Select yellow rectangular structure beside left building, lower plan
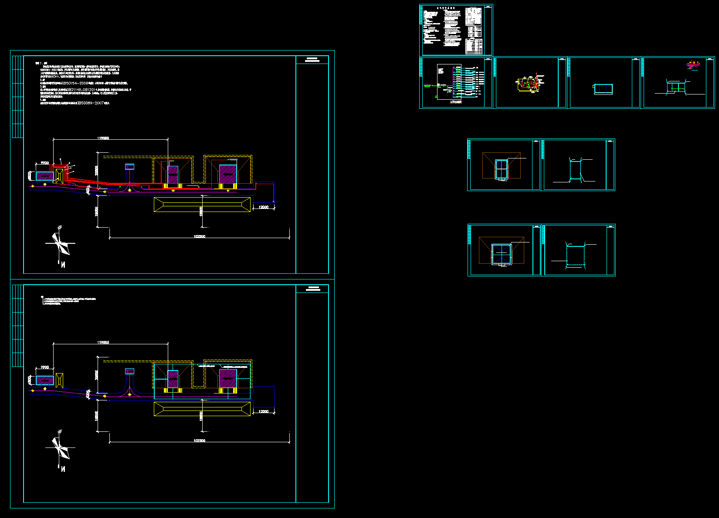Screen dimensions: 719x518 pyautogui.click(x=59, y=380)
